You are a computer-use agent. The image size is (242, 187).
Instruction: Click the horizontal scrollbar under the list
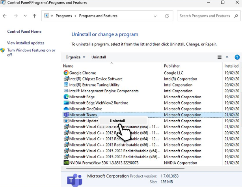[125, 168]
